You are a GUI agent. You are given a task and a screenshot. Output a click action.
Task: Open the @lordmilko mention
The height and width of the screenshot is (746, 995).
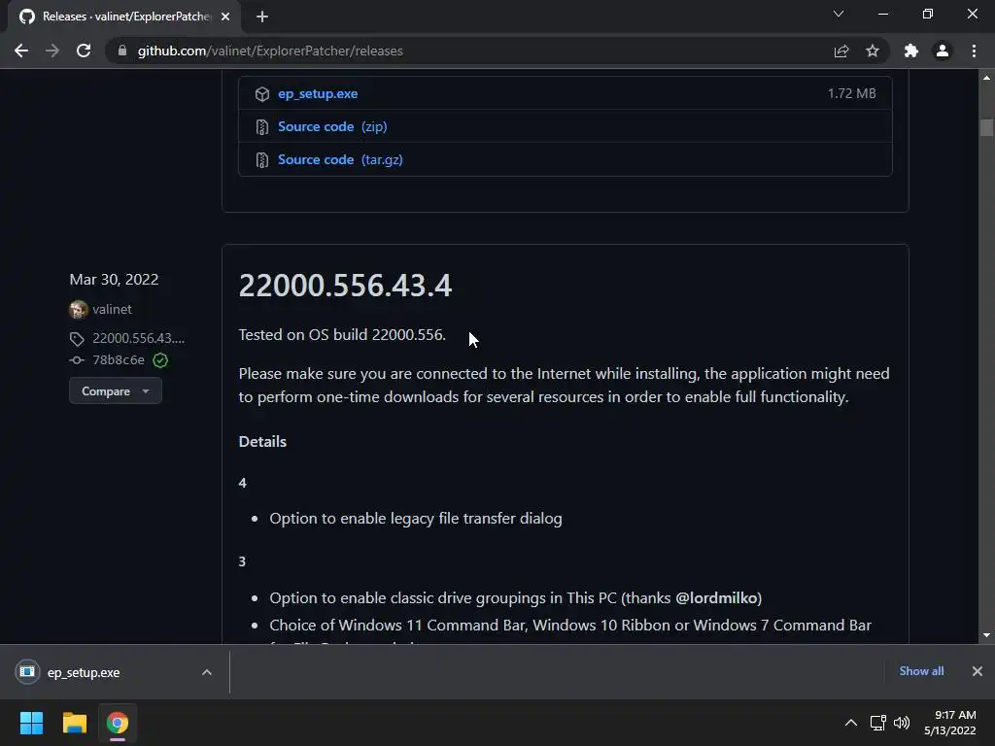(x=716, y=597)
